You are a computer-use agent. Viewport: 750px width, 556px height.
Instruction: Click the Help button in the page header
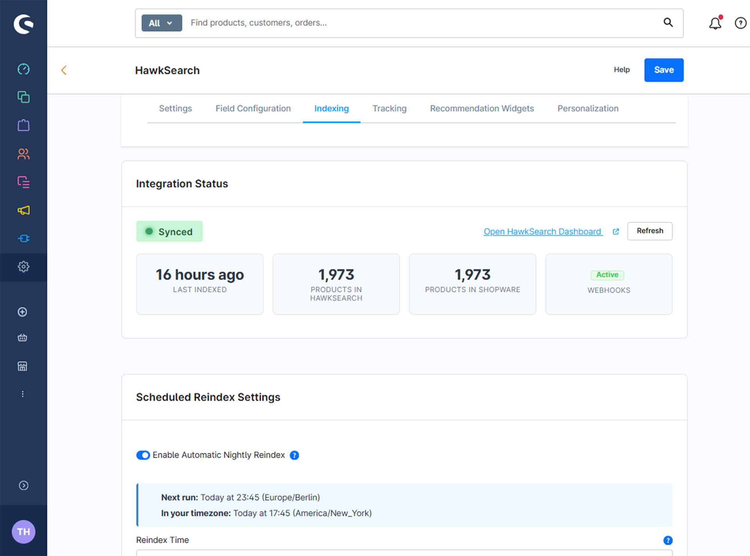622,70
